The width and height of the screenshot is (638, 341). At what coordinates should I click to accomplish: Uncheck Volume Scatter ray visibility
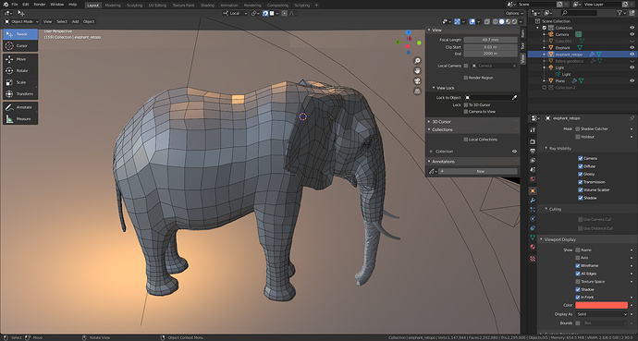581,189
